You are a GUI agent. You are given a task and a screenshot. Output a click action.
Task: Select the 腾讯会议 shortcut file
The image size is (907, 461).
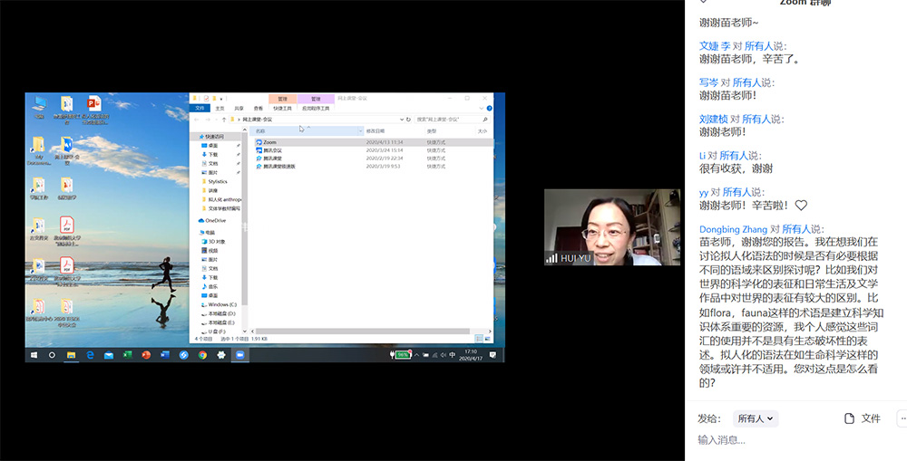click(x=272, y=150)
